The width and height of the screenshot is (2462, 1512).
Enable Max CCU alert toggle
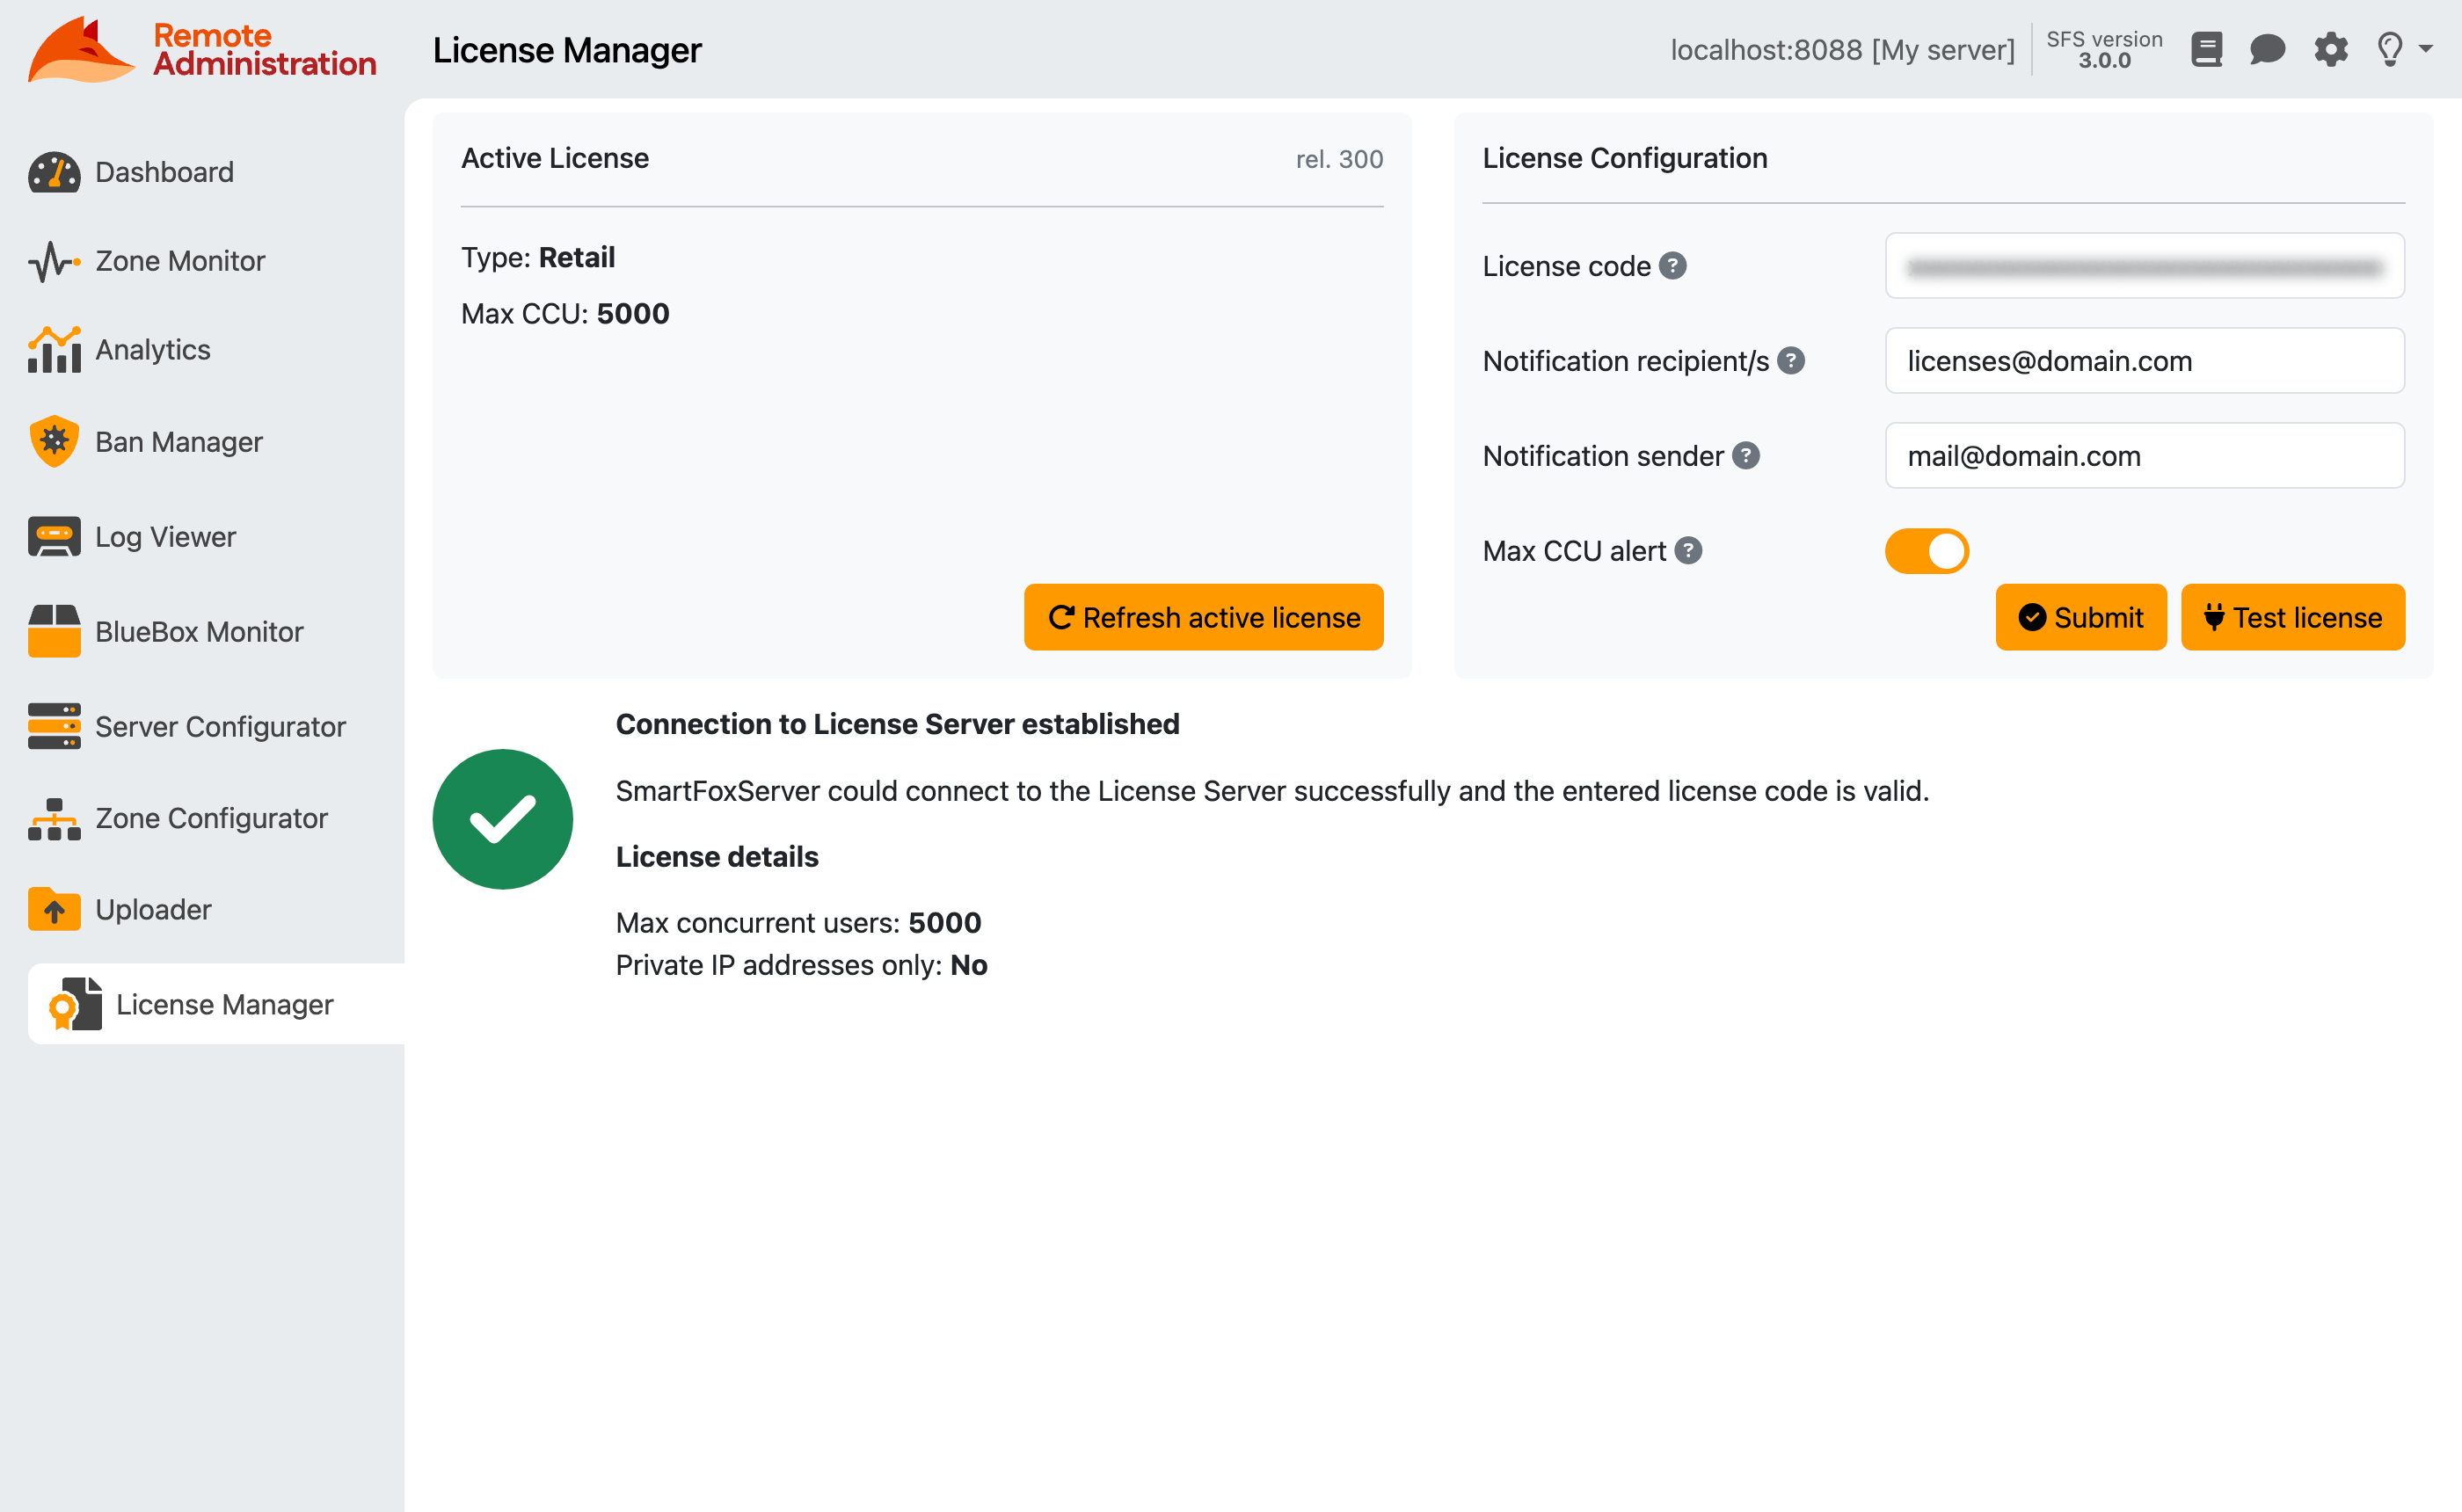point(1926,550)
